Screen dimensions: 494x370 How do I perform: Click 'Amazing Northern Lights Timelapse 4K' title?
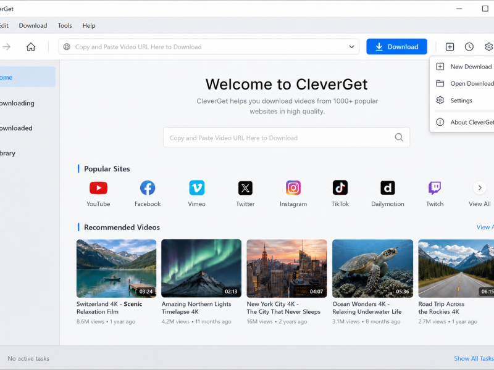[x=196, y=308]
